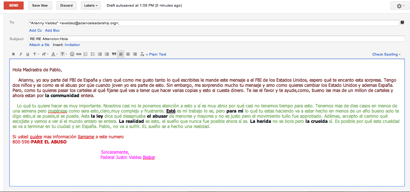Toggle bold formatting
Screen dimensions: 410x192
point(14,54)
